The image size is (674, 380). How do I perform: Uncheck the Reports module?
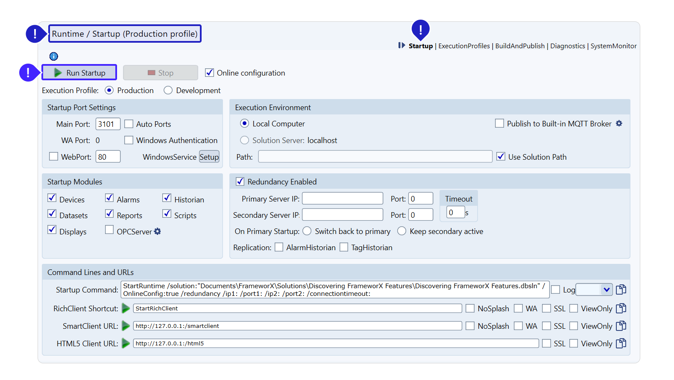(x=109, y=213)
